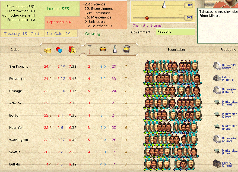Screen dimensions: 238x172
Task: Click the Population column header
Action: click(176, 49)
